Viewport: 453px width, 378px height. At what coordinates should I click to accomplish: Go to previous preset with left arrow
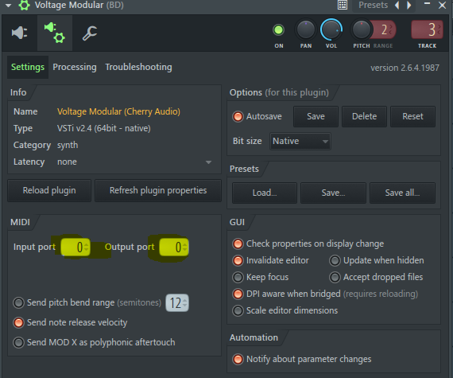[397, 5]
